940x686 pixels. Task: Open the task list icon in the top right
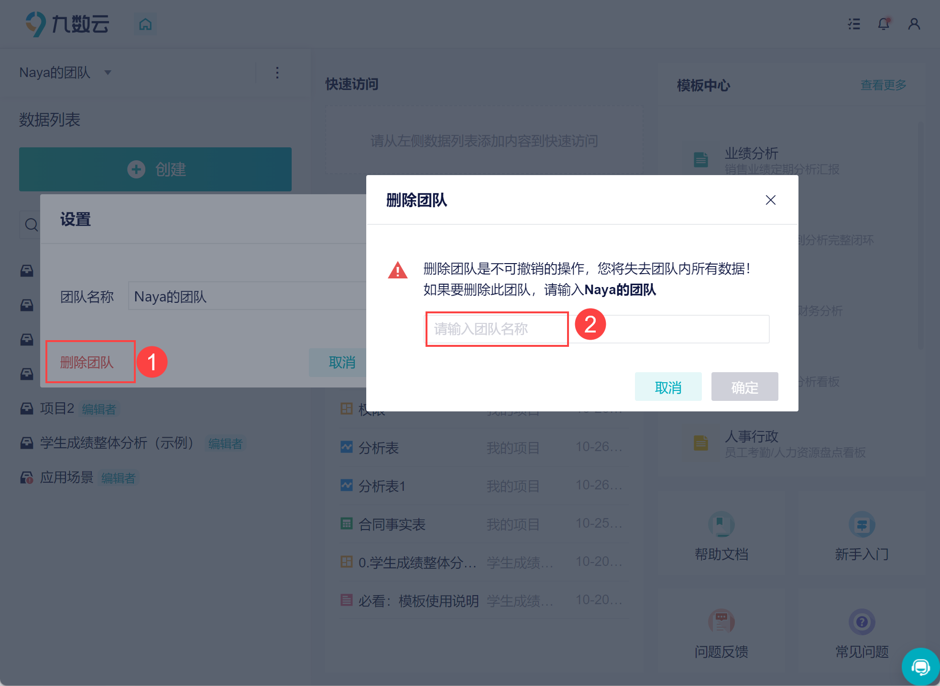pos(854,24)
